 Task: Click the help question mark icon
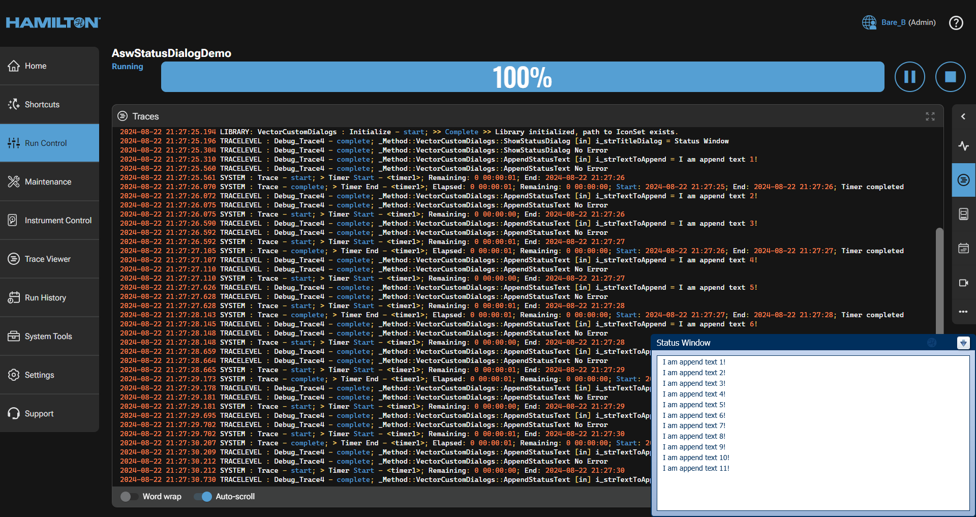tap(956, 23)
